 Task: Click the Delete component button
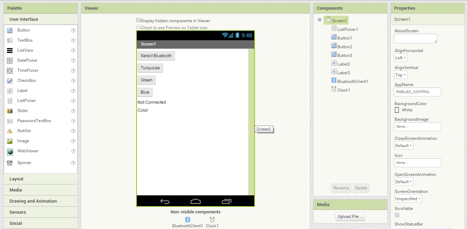[361, 188]
